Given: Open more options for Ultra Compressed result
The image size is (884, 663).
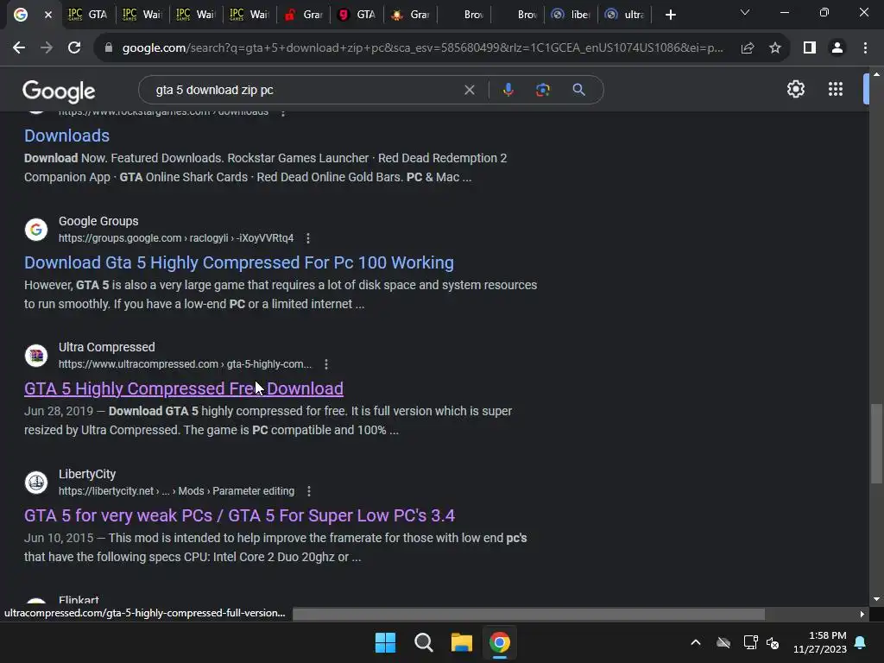Looking at the screenshot, I should [325, 365].
